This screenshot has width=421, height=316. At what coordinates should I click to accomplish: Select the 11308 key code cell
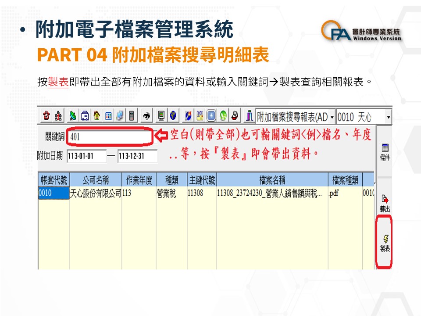point(202,193)
